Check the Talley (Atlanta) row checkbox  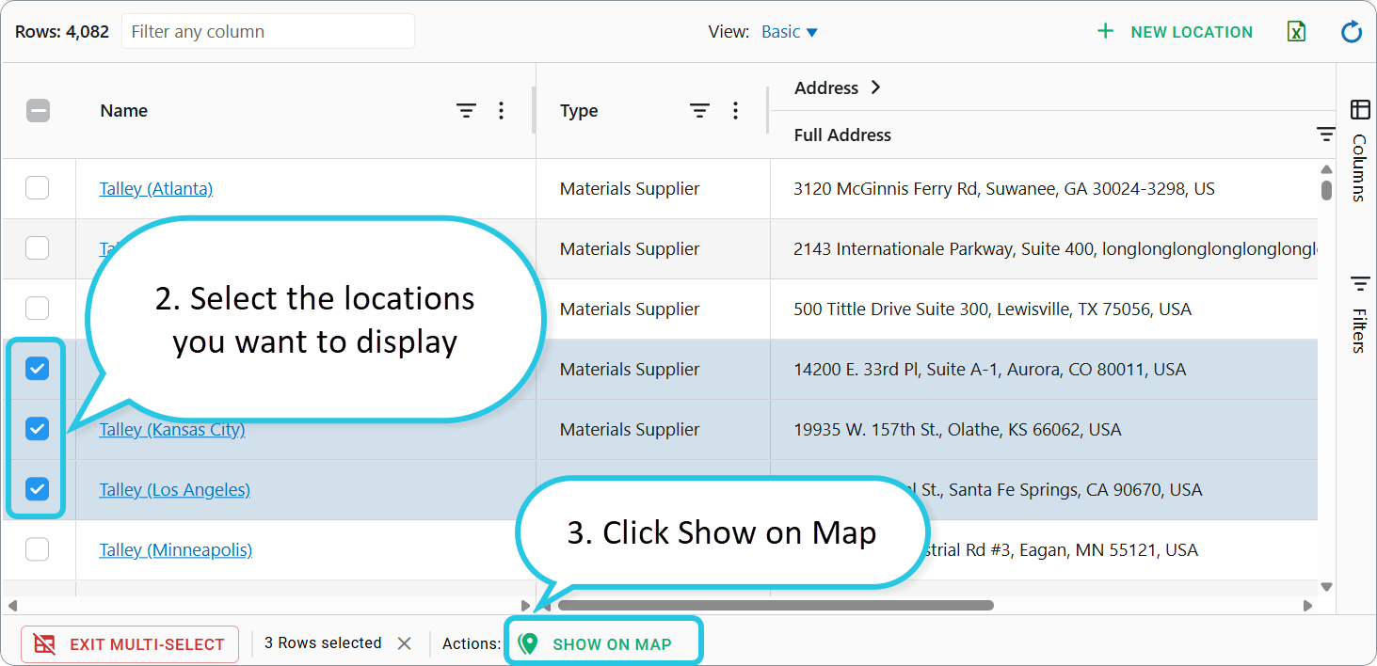click(38, 188)
